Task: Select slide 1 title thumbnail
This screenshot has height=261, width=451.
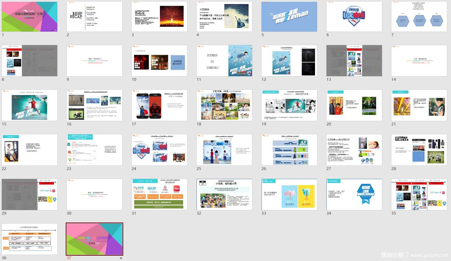Action: pos(30,17)
